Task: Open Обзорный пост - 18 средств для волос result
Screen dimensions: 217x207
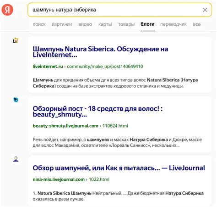Action: tap(98, 112)
